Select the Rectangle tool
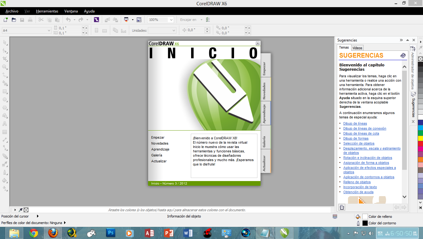This screenshot has height=239, width=423. [x=5, y=91]
